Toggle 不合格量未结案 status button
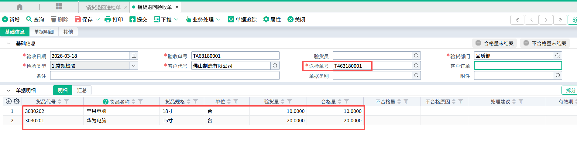This screenshot has height=156, width=577. point(545,43)
